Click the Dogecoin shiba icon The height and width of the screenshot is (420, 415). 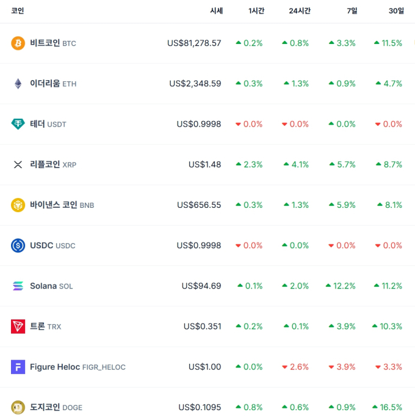18,407
